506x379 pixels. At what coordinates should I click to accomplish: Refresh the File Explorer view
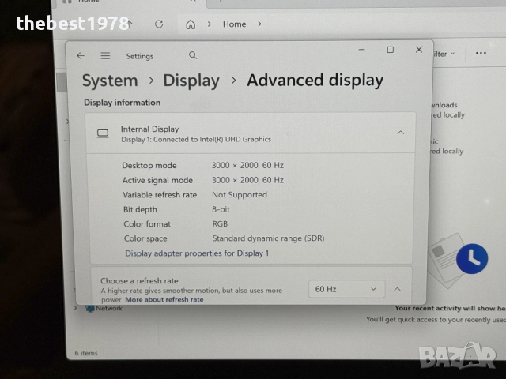[159, 24]
